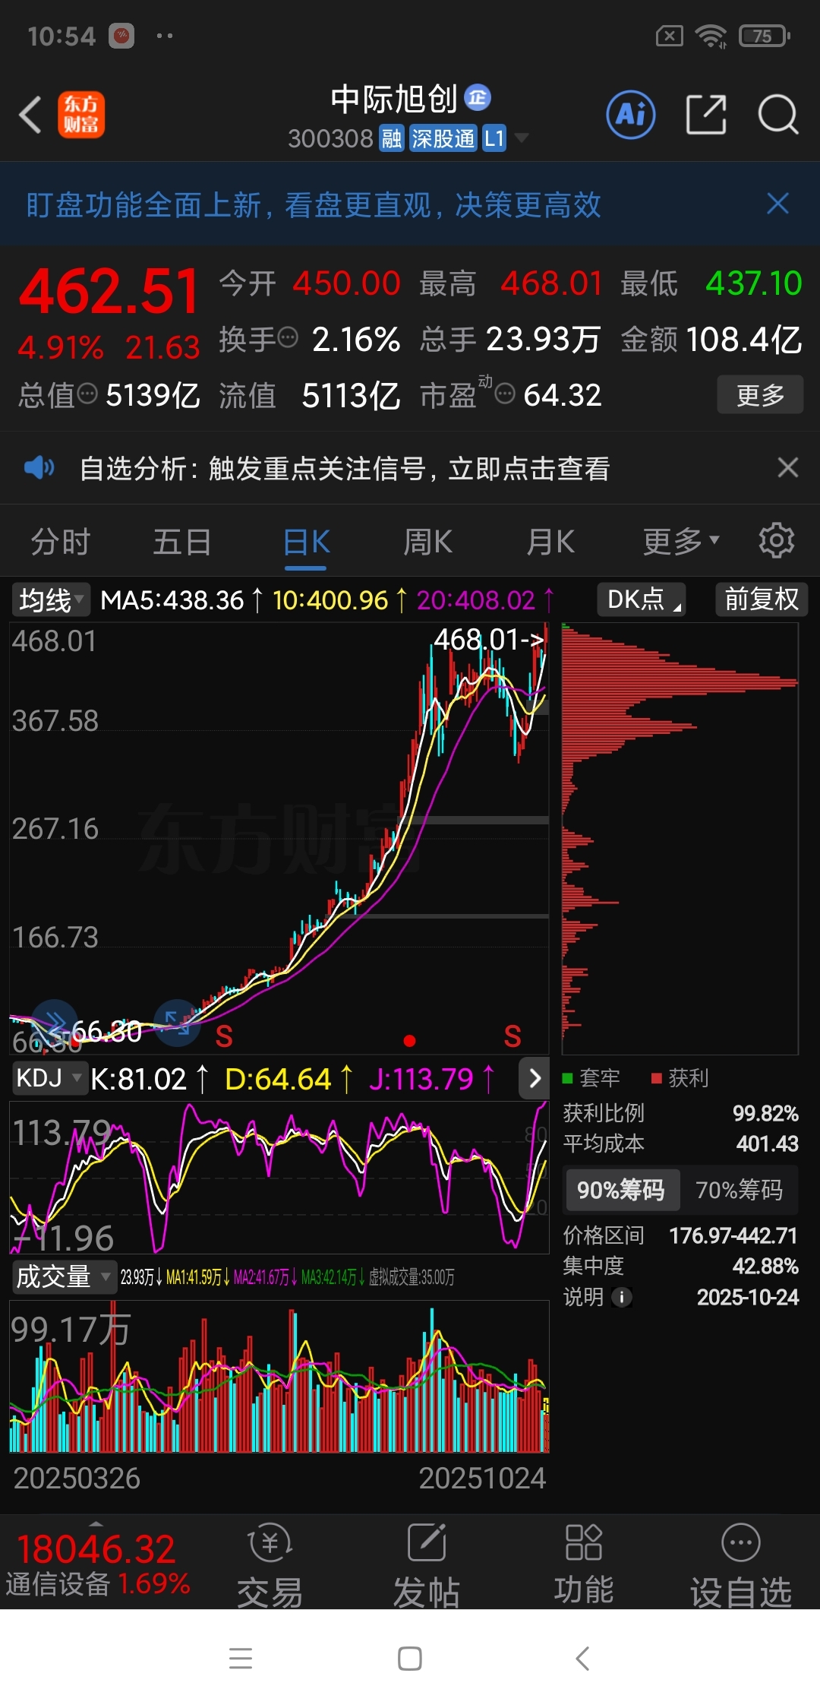Image resolution: width=820 pixels, height=1708 pixels.
Task: Switch to the 周K tab
Action: [427, 542]
